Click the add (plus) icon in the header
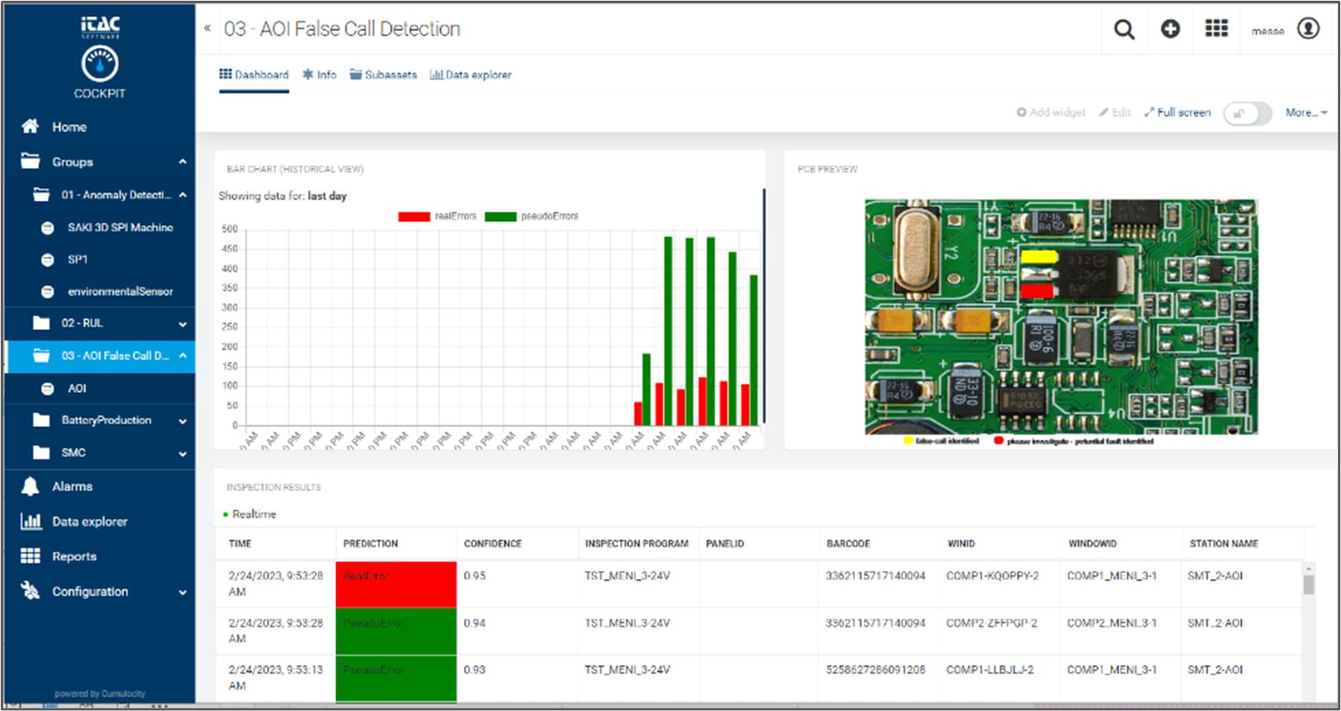The height and width of the screenshot is (711, 1341). pyautogui.click(x=1170, y=28)
